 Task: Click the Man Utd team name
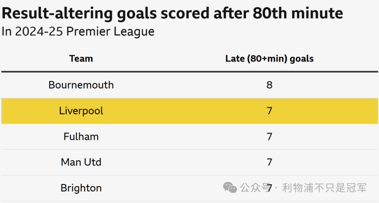(81, 162)
